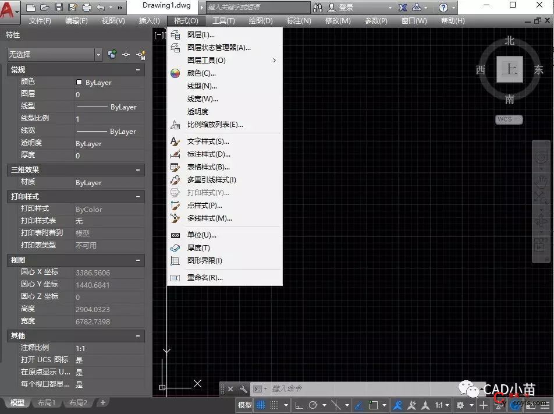Viewport: 554px width, 414px height.
Task: Open the 标注(N) menu
Action: coord(299,21)
